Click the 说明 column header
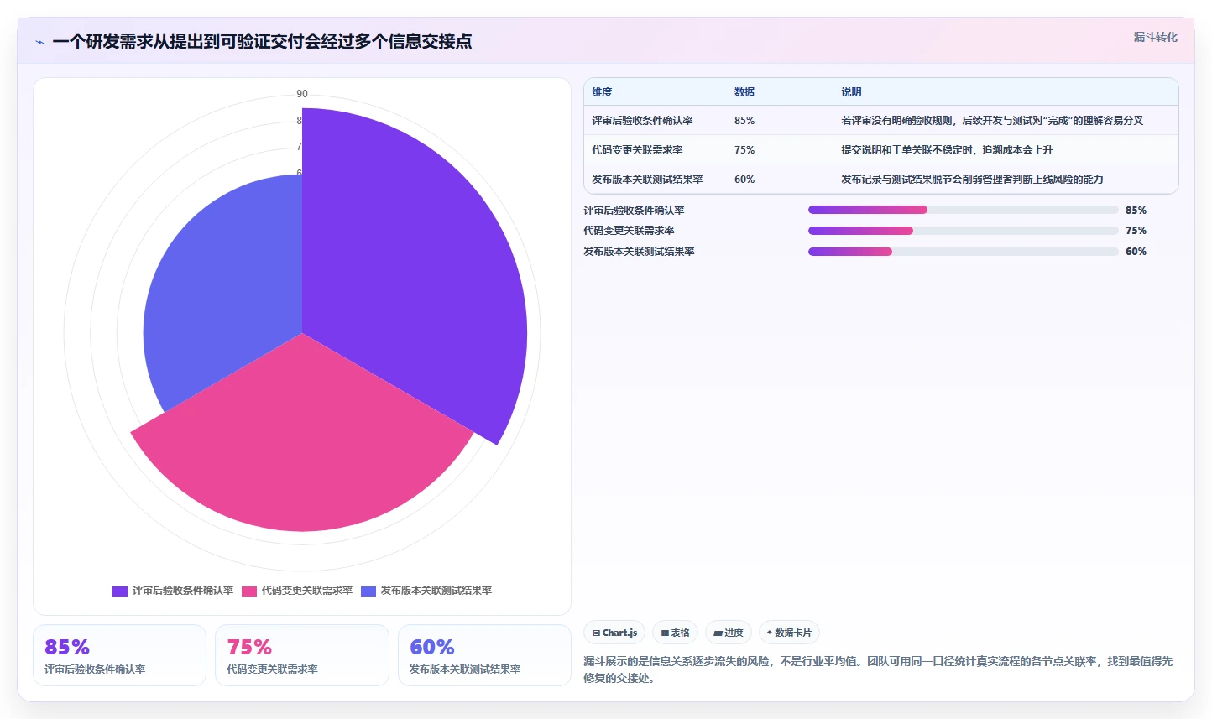The width and height of the screenshot is (1212, 719). [x=851, y=92]
